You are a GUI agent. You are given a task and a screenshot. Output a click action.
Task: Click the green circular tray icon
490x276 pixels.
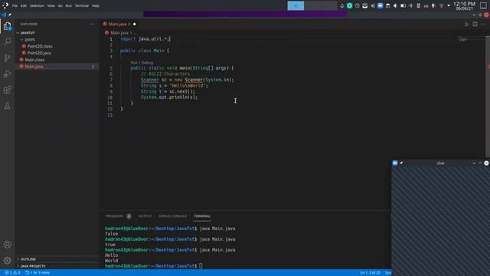(350, 5)
